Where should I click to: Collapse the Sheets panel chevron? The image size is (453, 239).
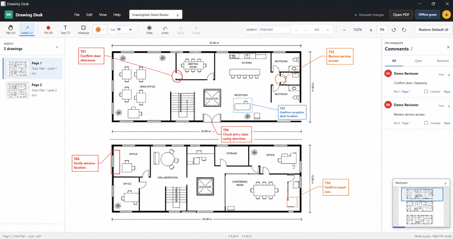57,47
